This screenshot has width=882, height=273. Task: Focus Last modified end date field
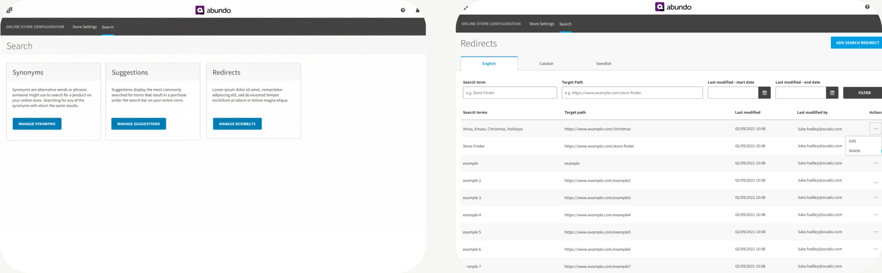pos(801,93)
